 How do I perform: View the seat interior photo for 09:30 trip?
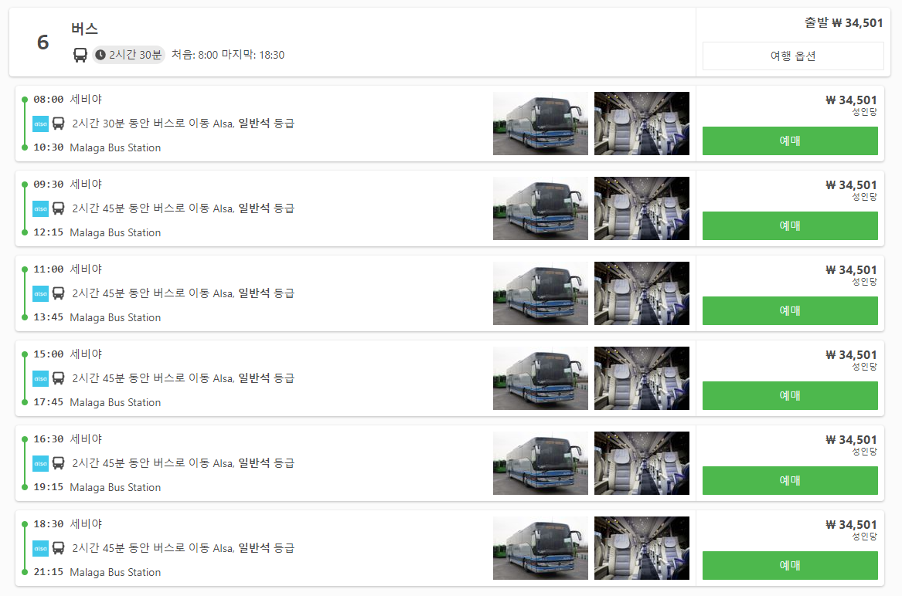click(642, 208)
